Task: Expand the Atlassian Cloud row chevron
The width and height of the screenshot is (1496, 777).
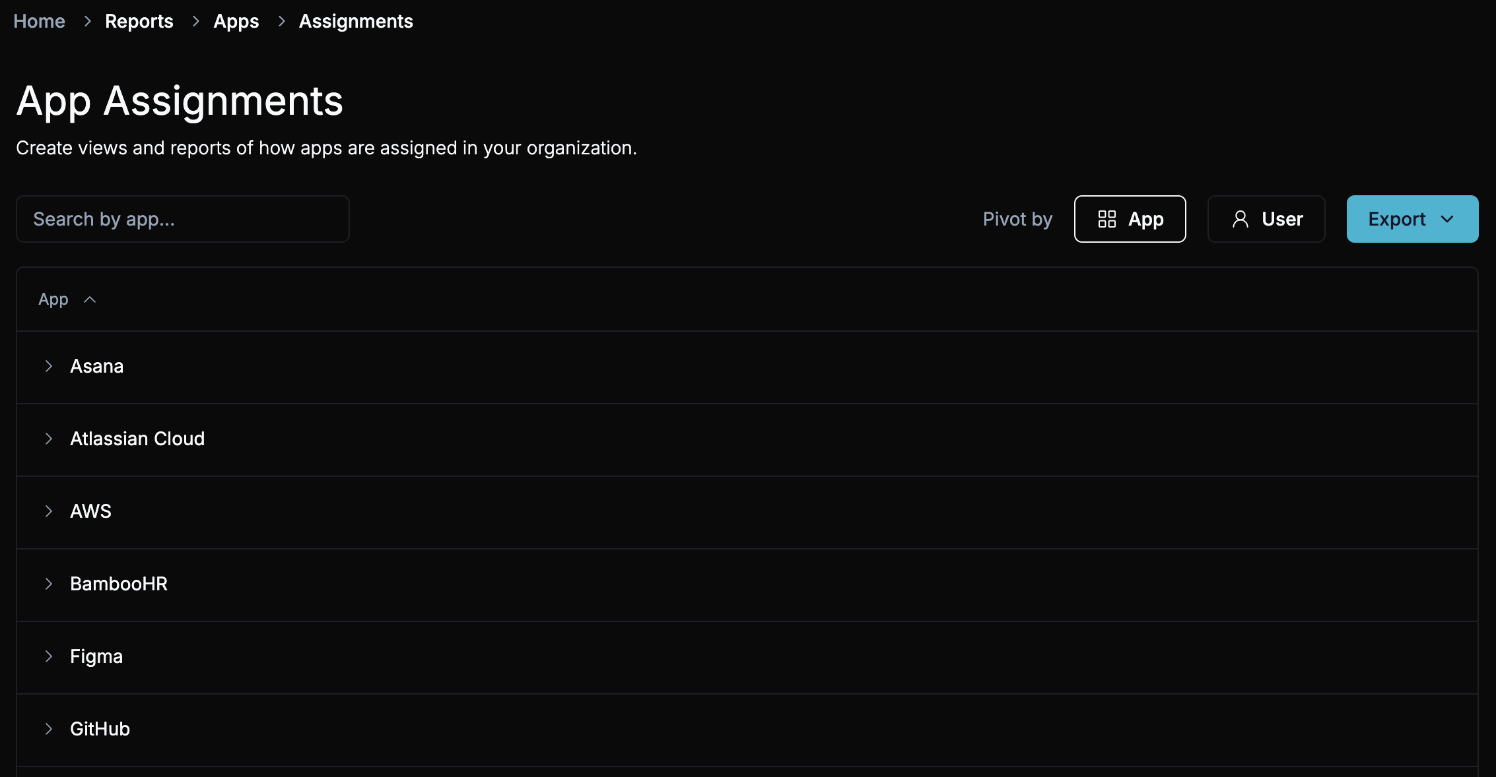Action: 49,439
